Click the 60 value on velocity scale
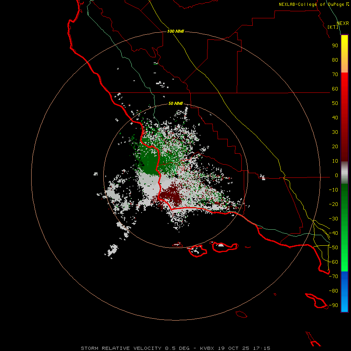This screenshot has width=351, height=351. point(335,89)
